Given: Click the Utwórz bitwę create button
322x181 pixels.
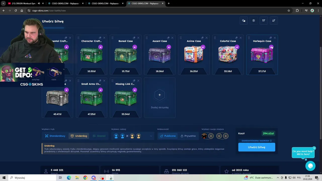Looking at the screenshot, I should 257,147.
